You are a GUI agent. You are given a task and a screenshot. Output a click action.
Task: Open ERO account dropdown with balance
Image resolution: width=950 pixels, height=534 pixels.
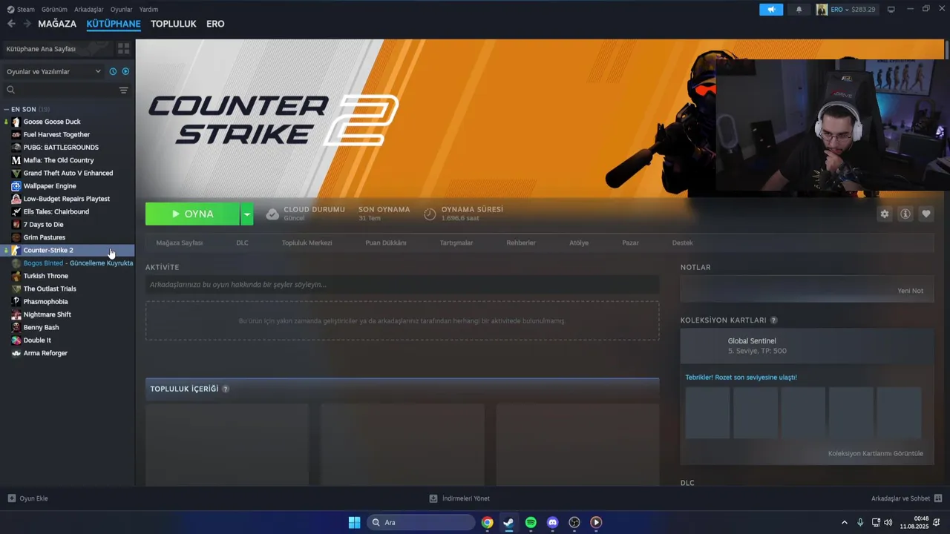point(853,10)
